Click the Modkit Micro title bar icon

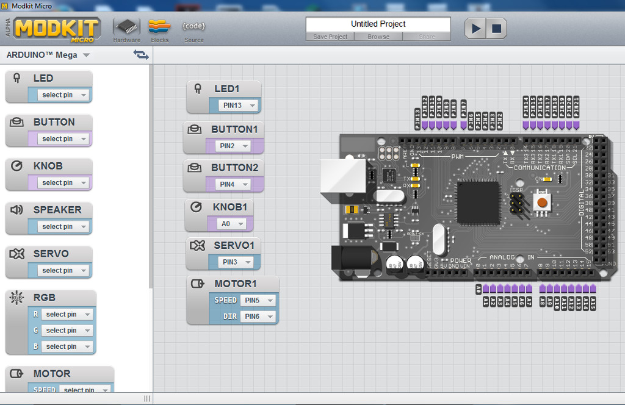tap(5, 5)
